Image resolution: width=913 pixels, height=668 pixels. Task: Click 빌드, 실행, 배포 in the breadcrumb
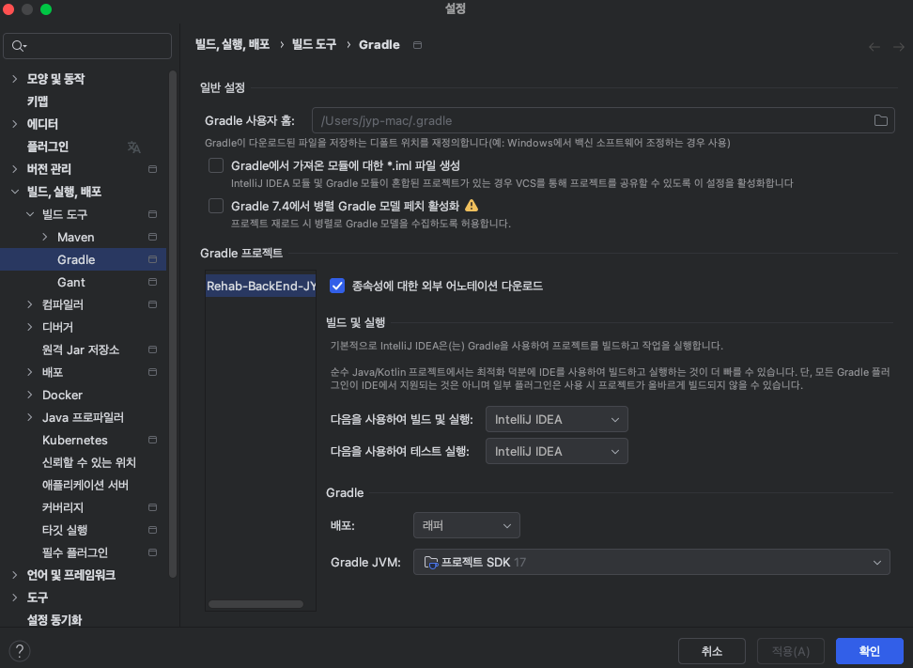(x=232, y=45)
